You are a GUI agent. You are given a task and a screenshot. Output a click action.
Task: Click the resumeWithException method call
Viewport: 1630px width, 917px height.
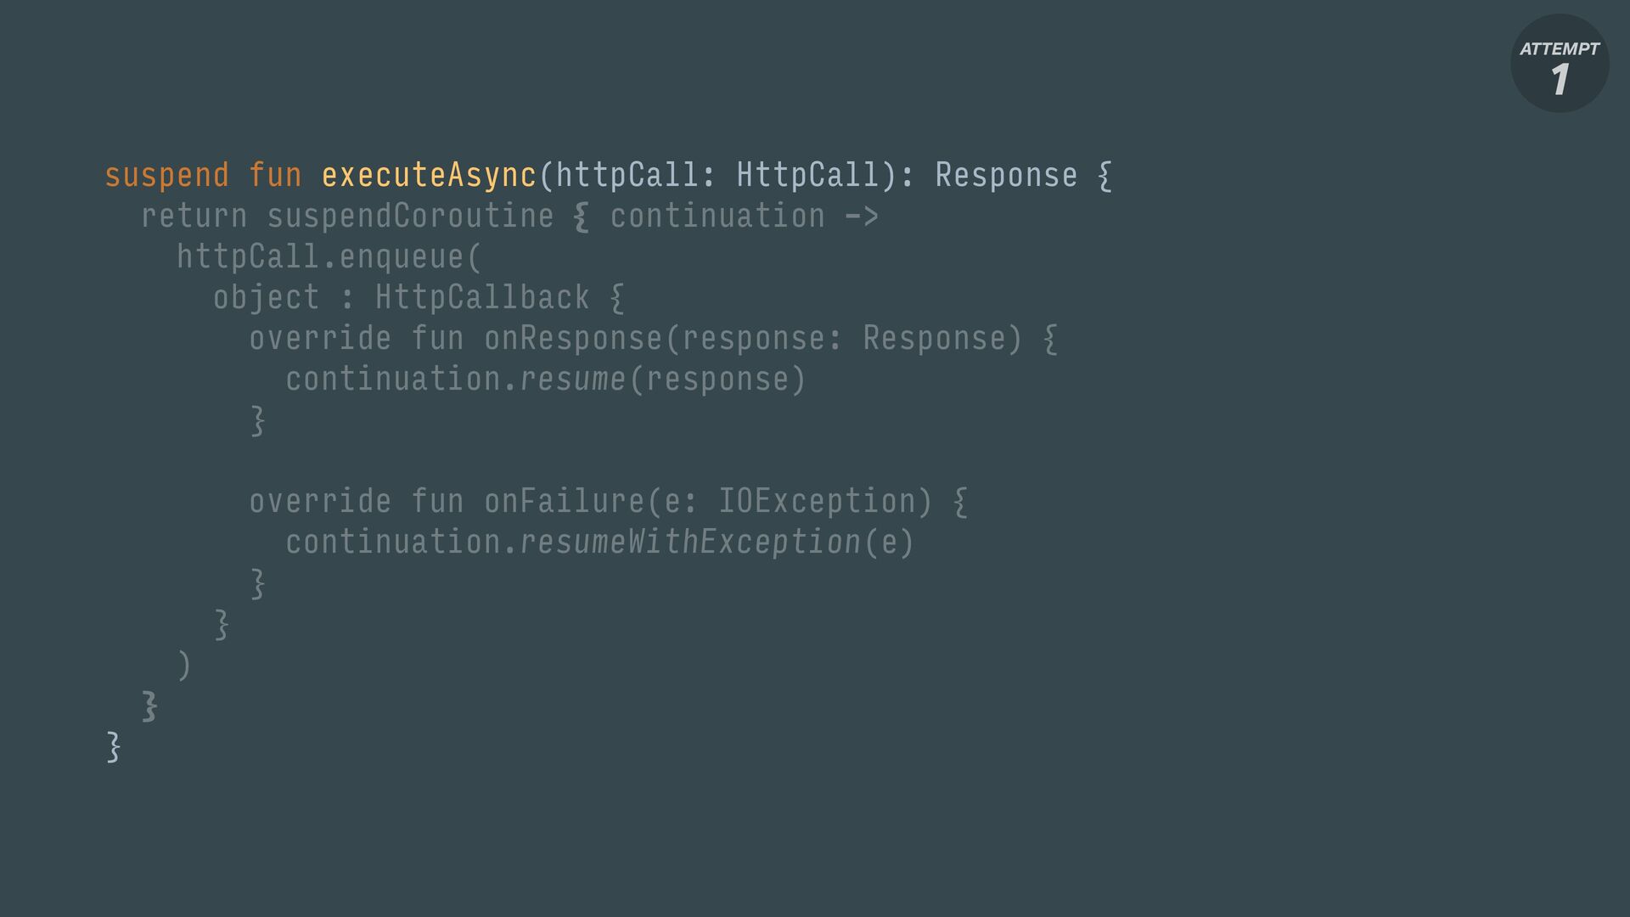(690, 543)
